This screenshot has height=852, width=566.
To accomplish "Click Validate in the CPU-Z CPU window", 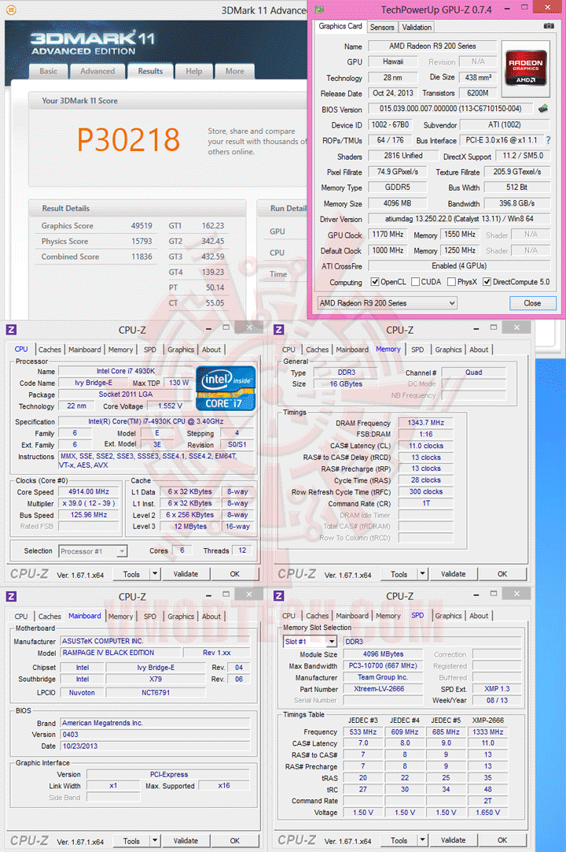I will [x=186, y=574].
